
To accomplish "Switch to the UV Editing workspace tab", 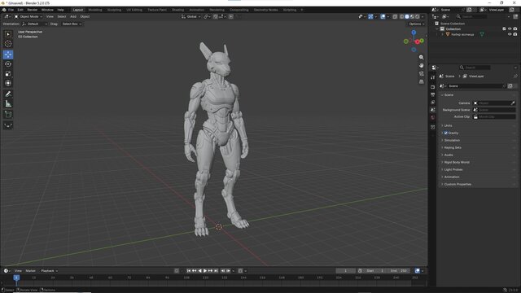I will pos(134,10).
